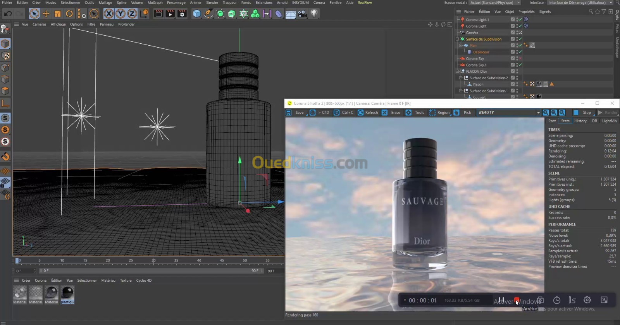Select the Scale tool icon
The width and height of the screenshot is (620, 325).
[x=57, y=14]
